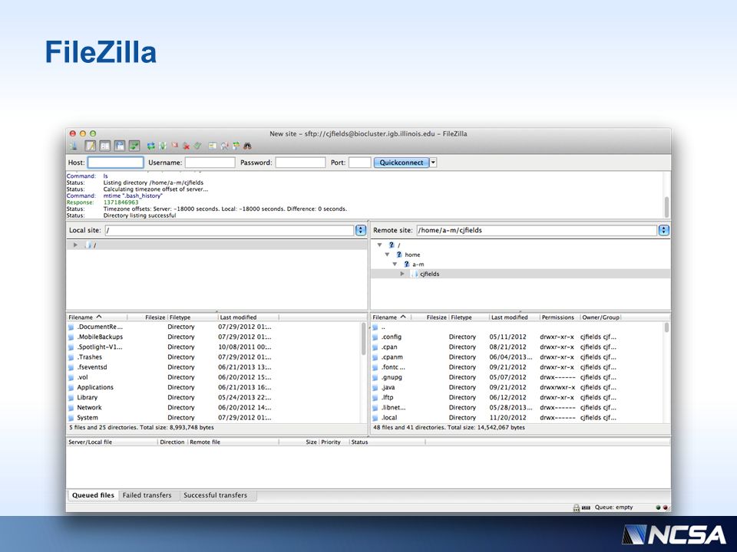Image resolution: width=737 pixels, height=552 pixels.
Task: Switch to the Successful transfers tab
Action: (215, 495)
